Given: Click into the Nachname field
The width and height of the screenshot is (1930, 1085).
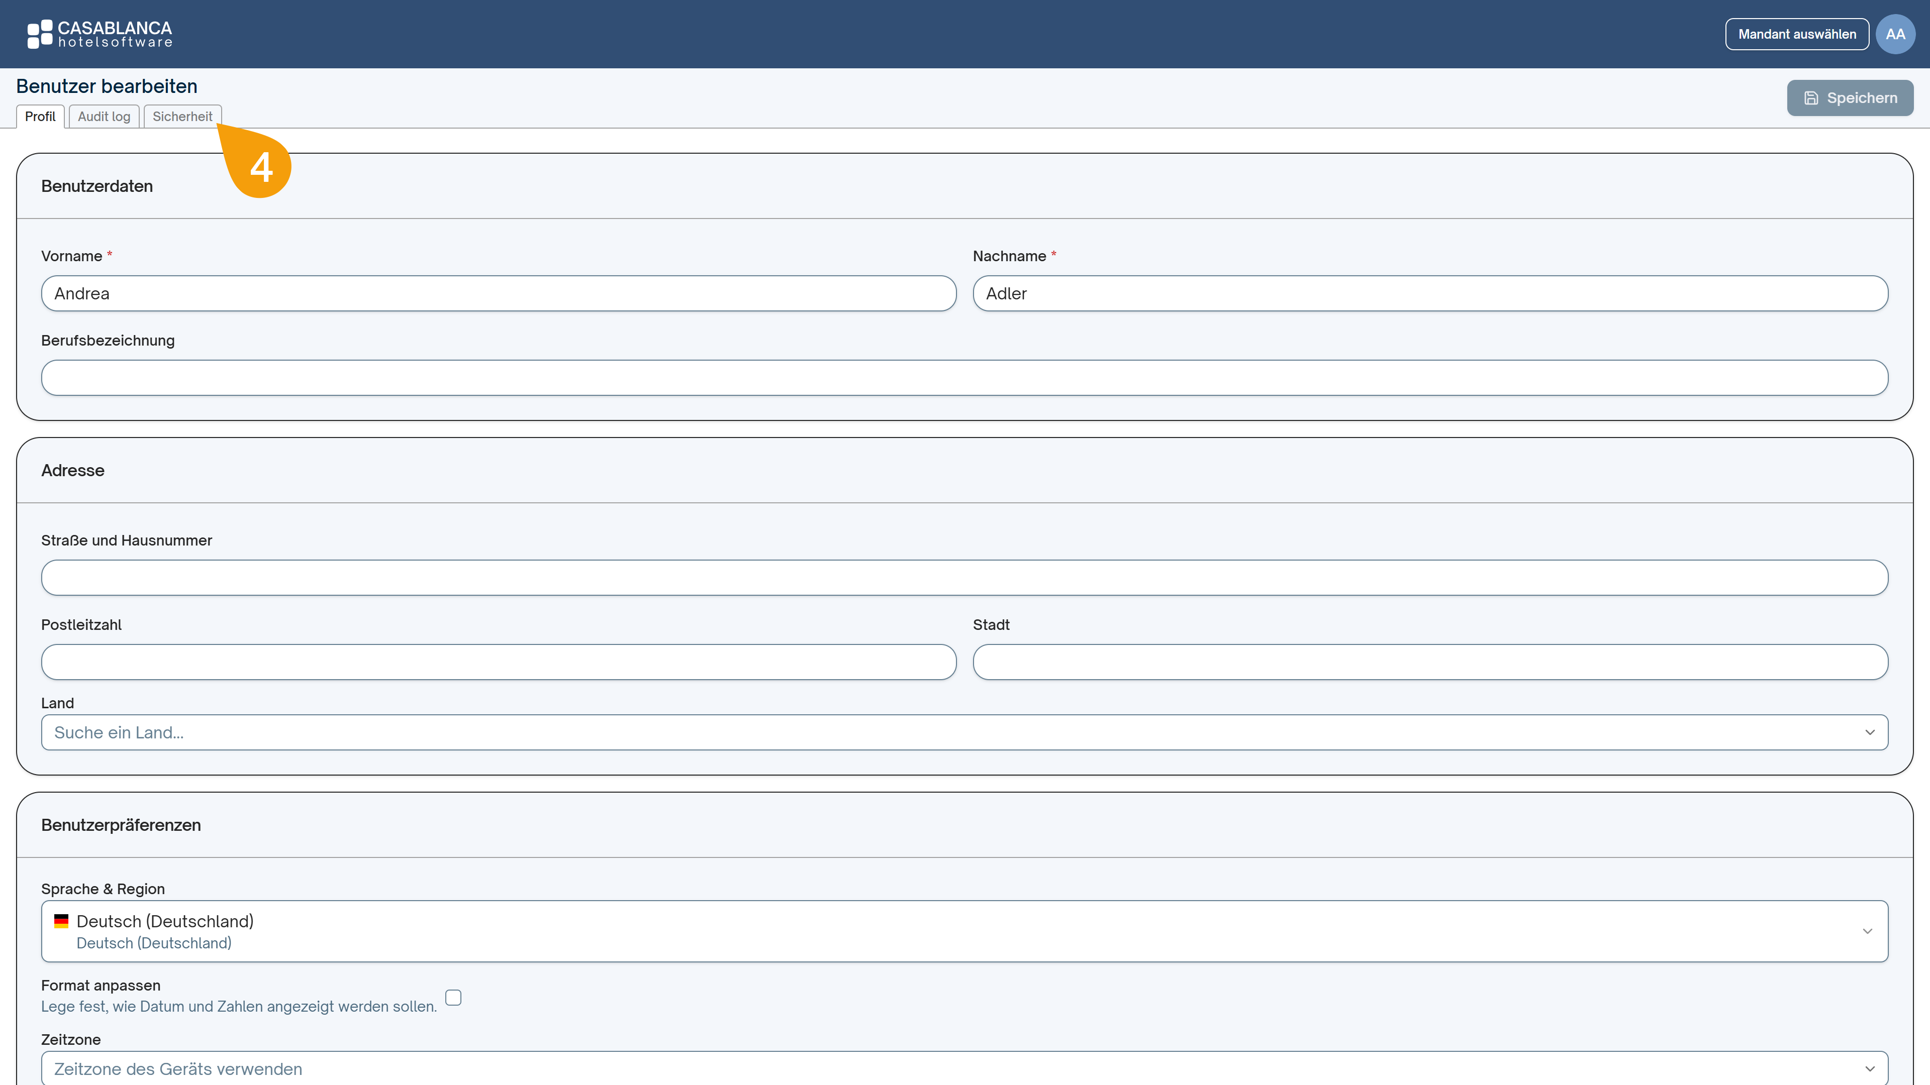Looking at the screenshot, I should point(1430,293).
